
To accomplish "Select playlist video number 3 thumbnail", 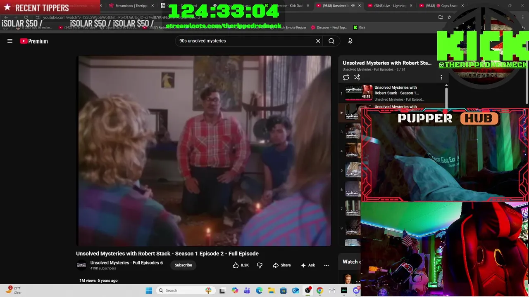I will click(x=353, y=132).
